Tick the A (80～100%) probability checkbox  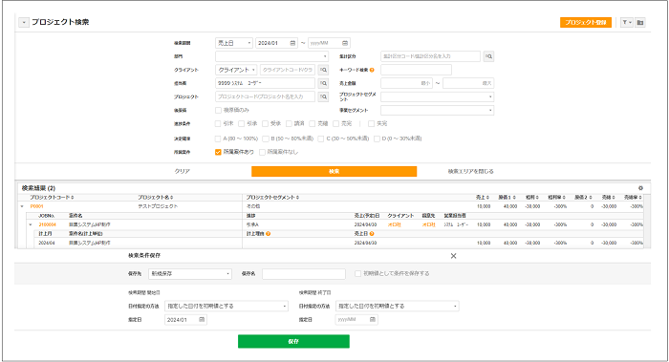(x=218, y=138)
